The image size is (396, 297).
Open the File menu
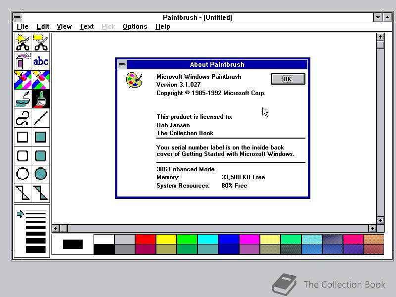22,27
